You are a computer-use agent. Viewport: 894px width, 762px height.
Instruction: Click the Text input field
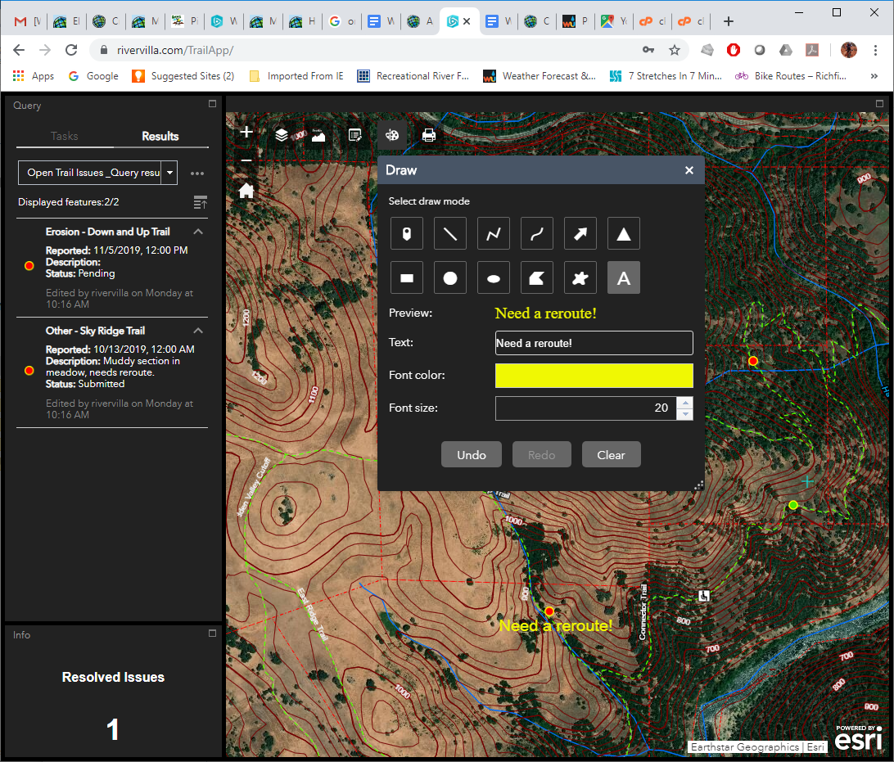(x=594, y=343)
